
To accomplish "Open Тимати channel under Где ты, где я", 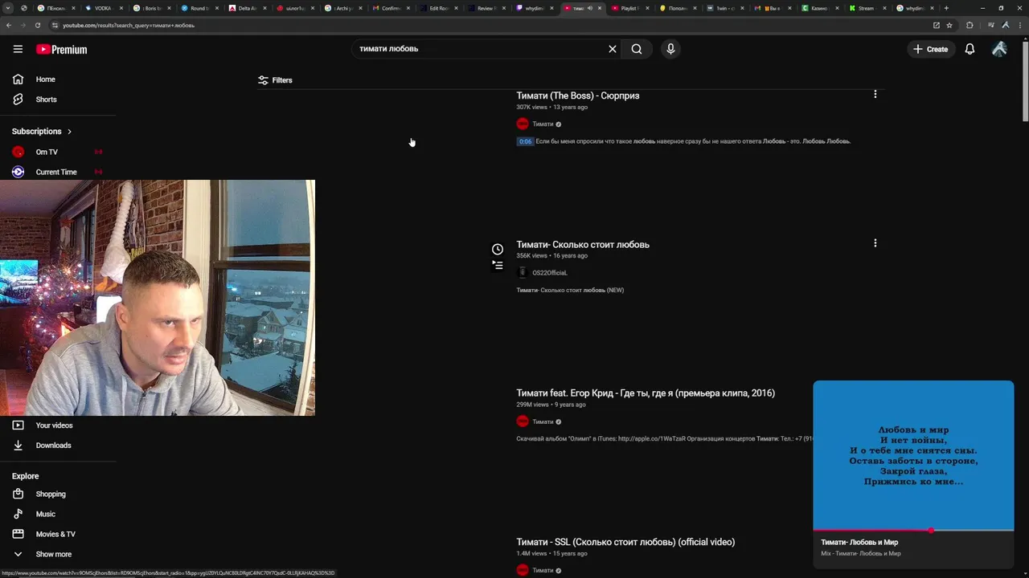I will point(543,421).
